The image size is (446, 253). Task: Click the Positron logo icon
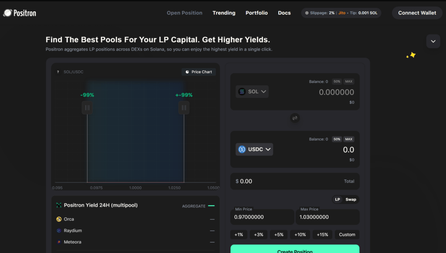coord(7,13)
